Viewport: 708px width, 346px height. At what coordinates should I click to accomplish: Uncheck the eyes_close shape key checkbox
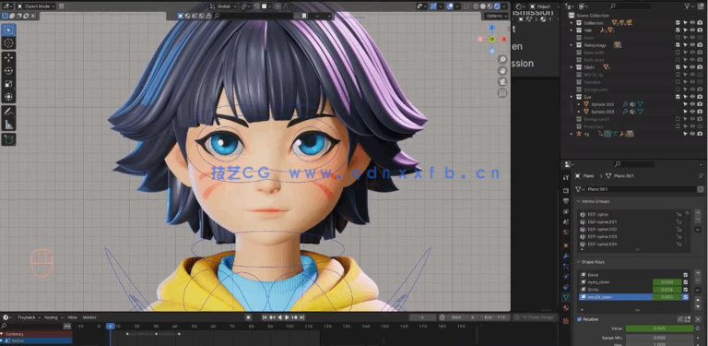686,281
